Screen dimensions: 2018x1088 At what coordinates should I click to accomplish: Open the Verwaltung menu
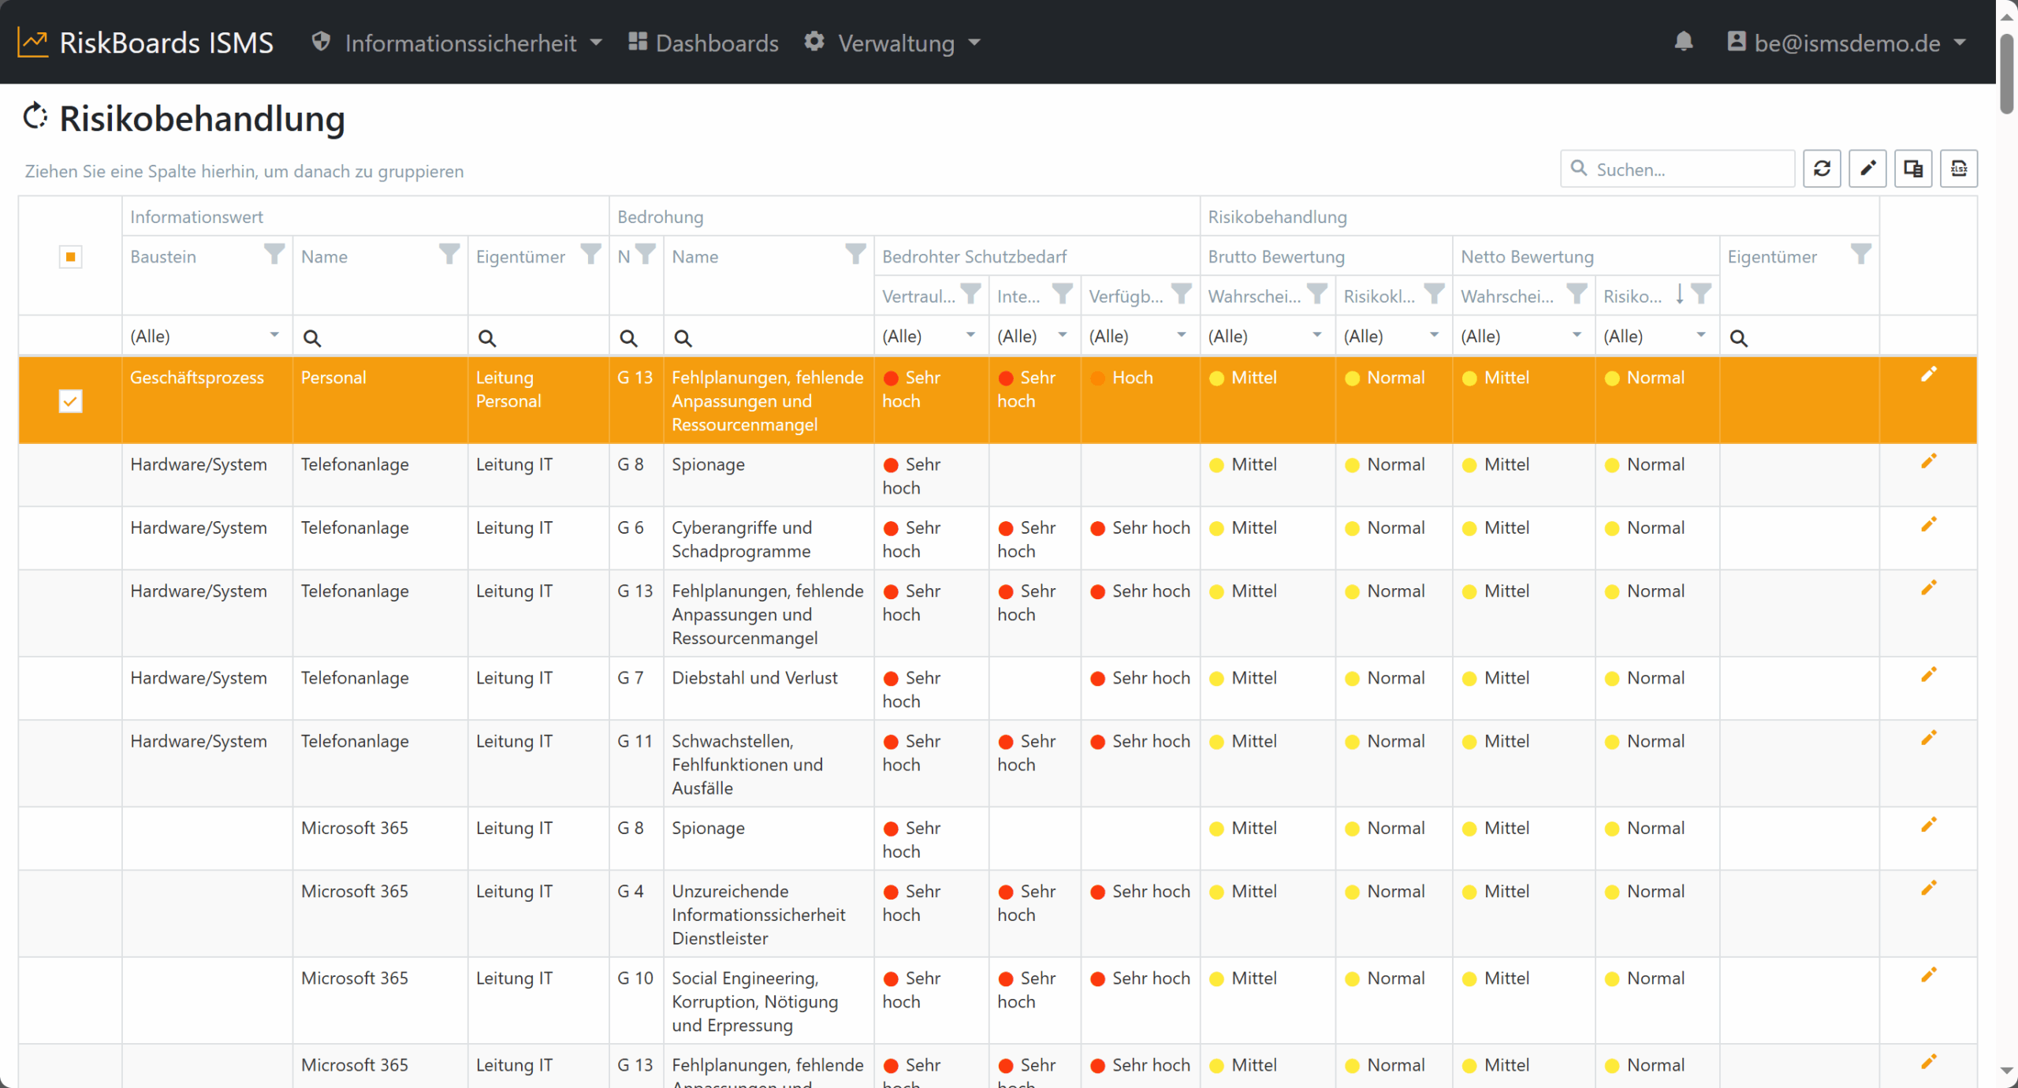point(892,43)
